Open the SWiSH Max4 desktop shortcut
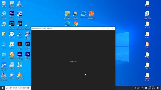Screen dimensions: 161x90 (20, 76)
